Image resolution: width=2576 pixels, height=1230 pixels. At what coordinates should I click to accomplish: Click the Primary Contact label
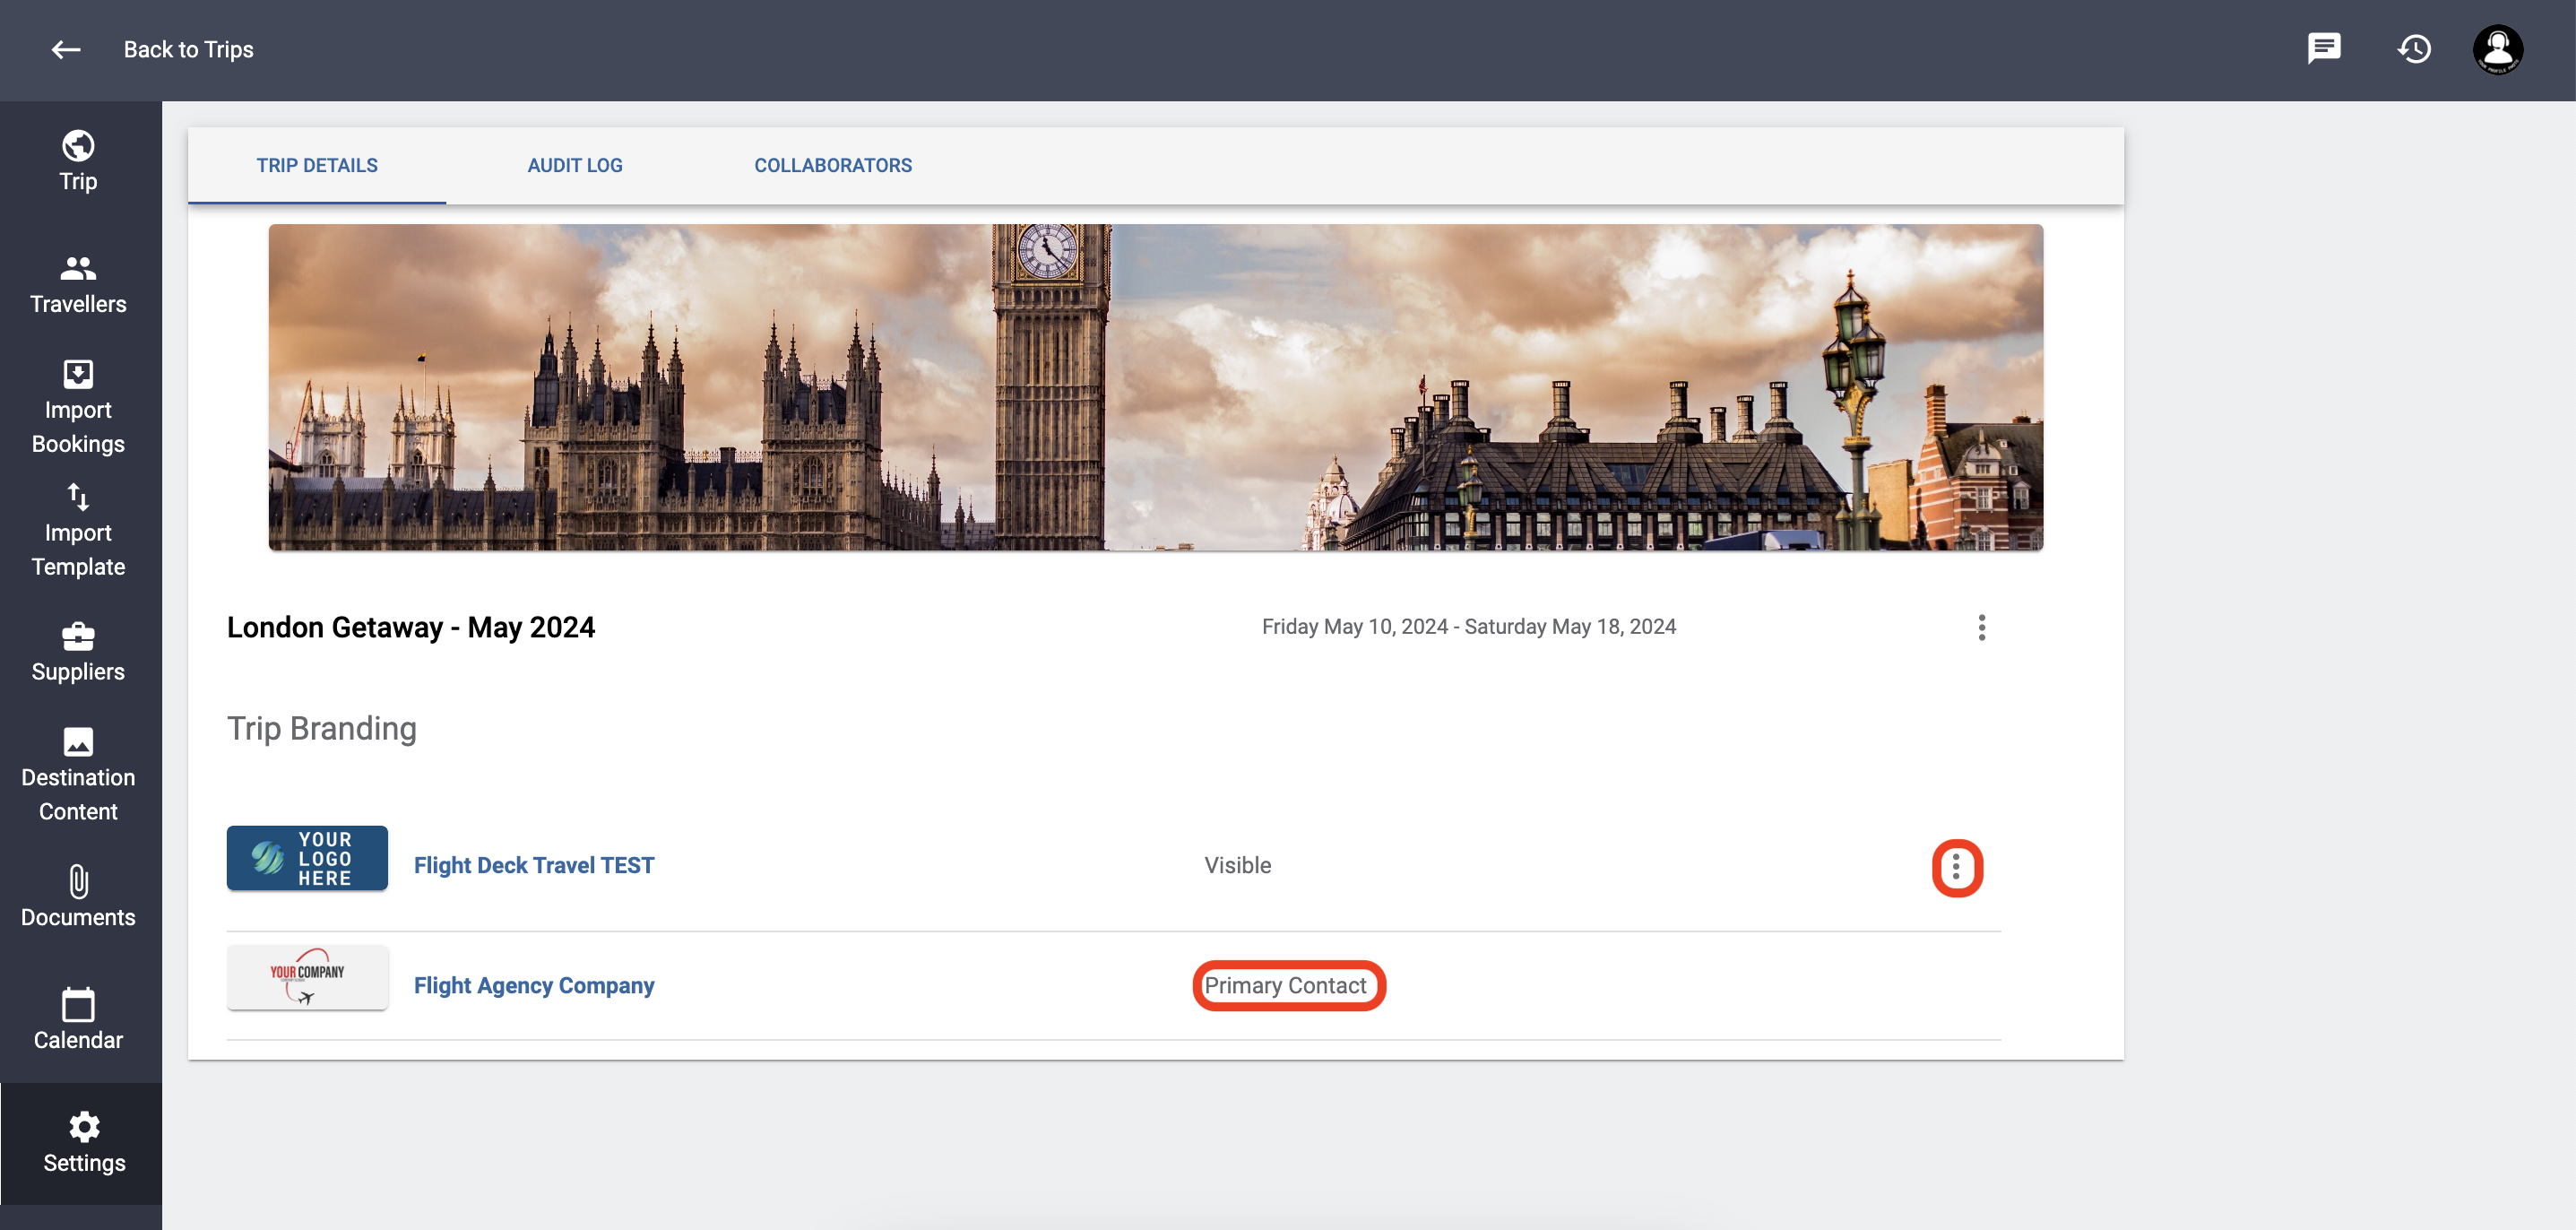point(1285,985)
